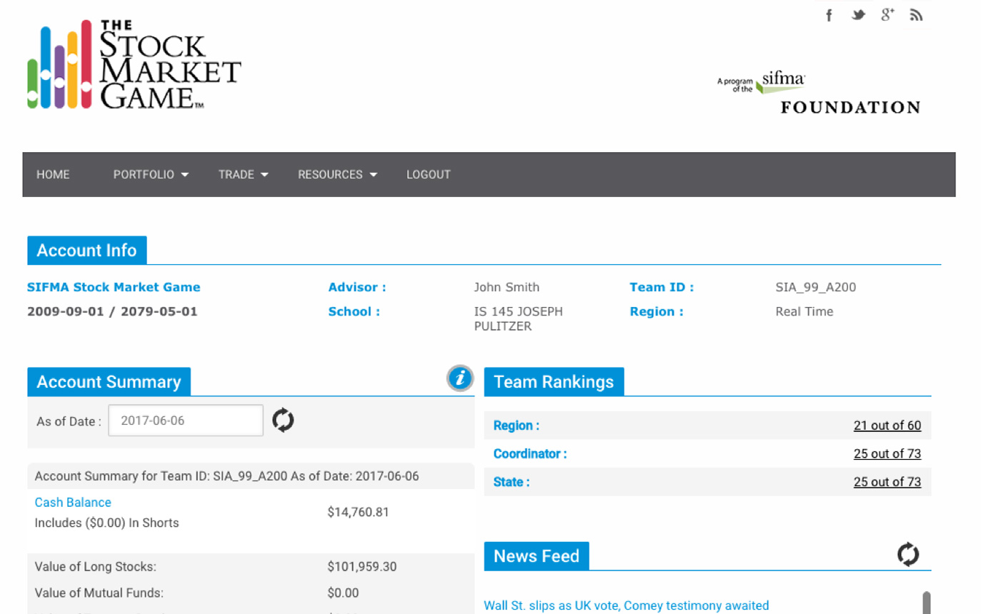The width and height of the screenshot is (981, 614).
Task: Select Logout in the navigation bar
Action: (x=428, y=174)
